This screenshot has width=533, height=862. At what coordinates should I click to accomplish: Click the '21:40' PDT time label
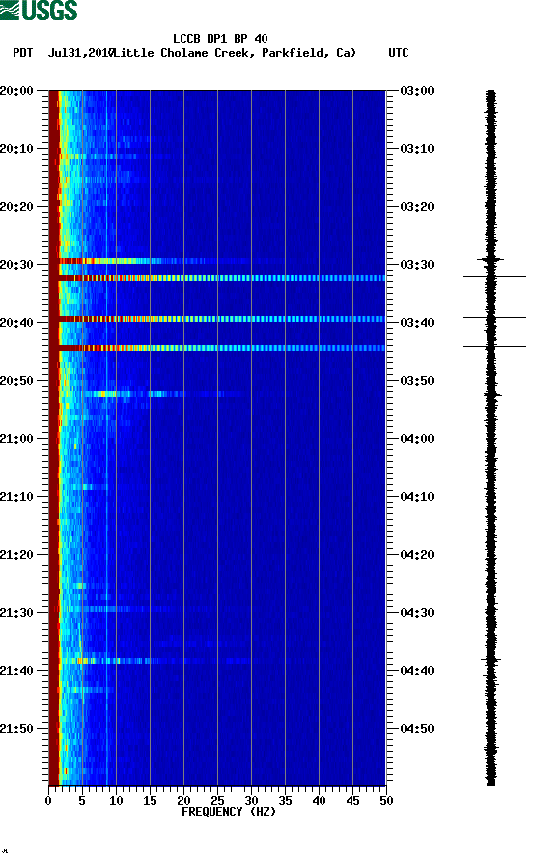16,671
